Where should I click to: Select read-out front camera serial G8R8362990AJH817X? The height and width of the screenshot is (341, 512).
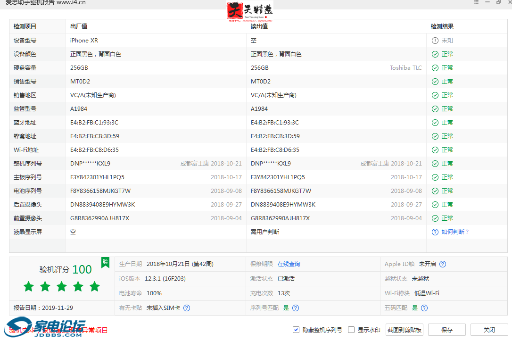[280, 218]
